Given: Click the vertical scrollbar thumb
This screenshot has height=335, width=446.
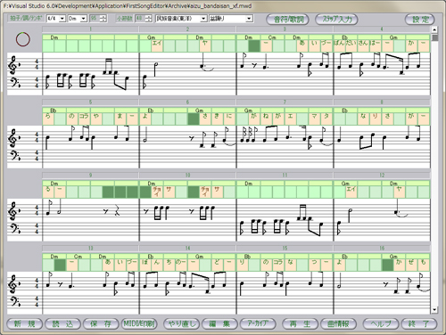Looking at the screenshot, I should tap(434, 37).
